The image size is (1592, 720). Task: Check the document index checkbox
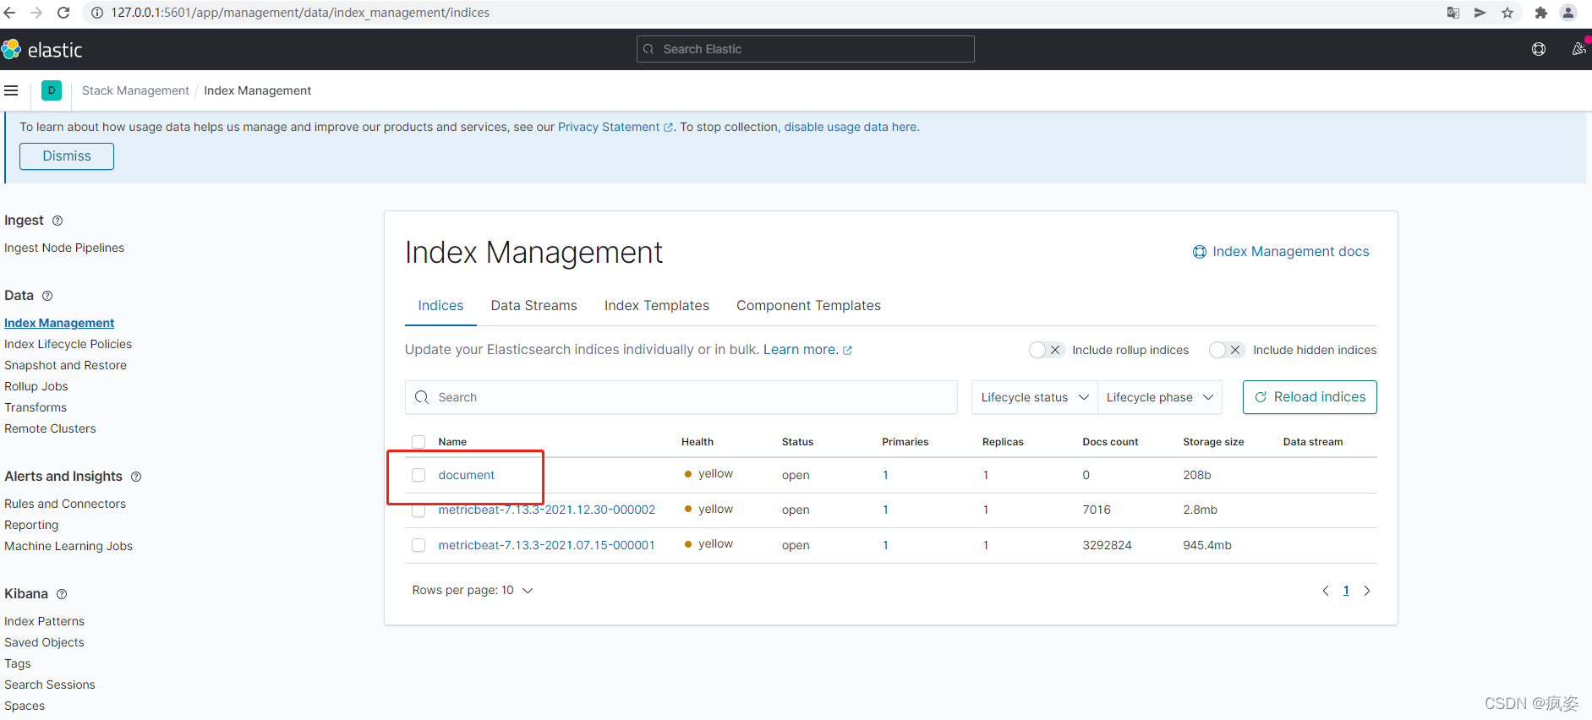(419, 475)
